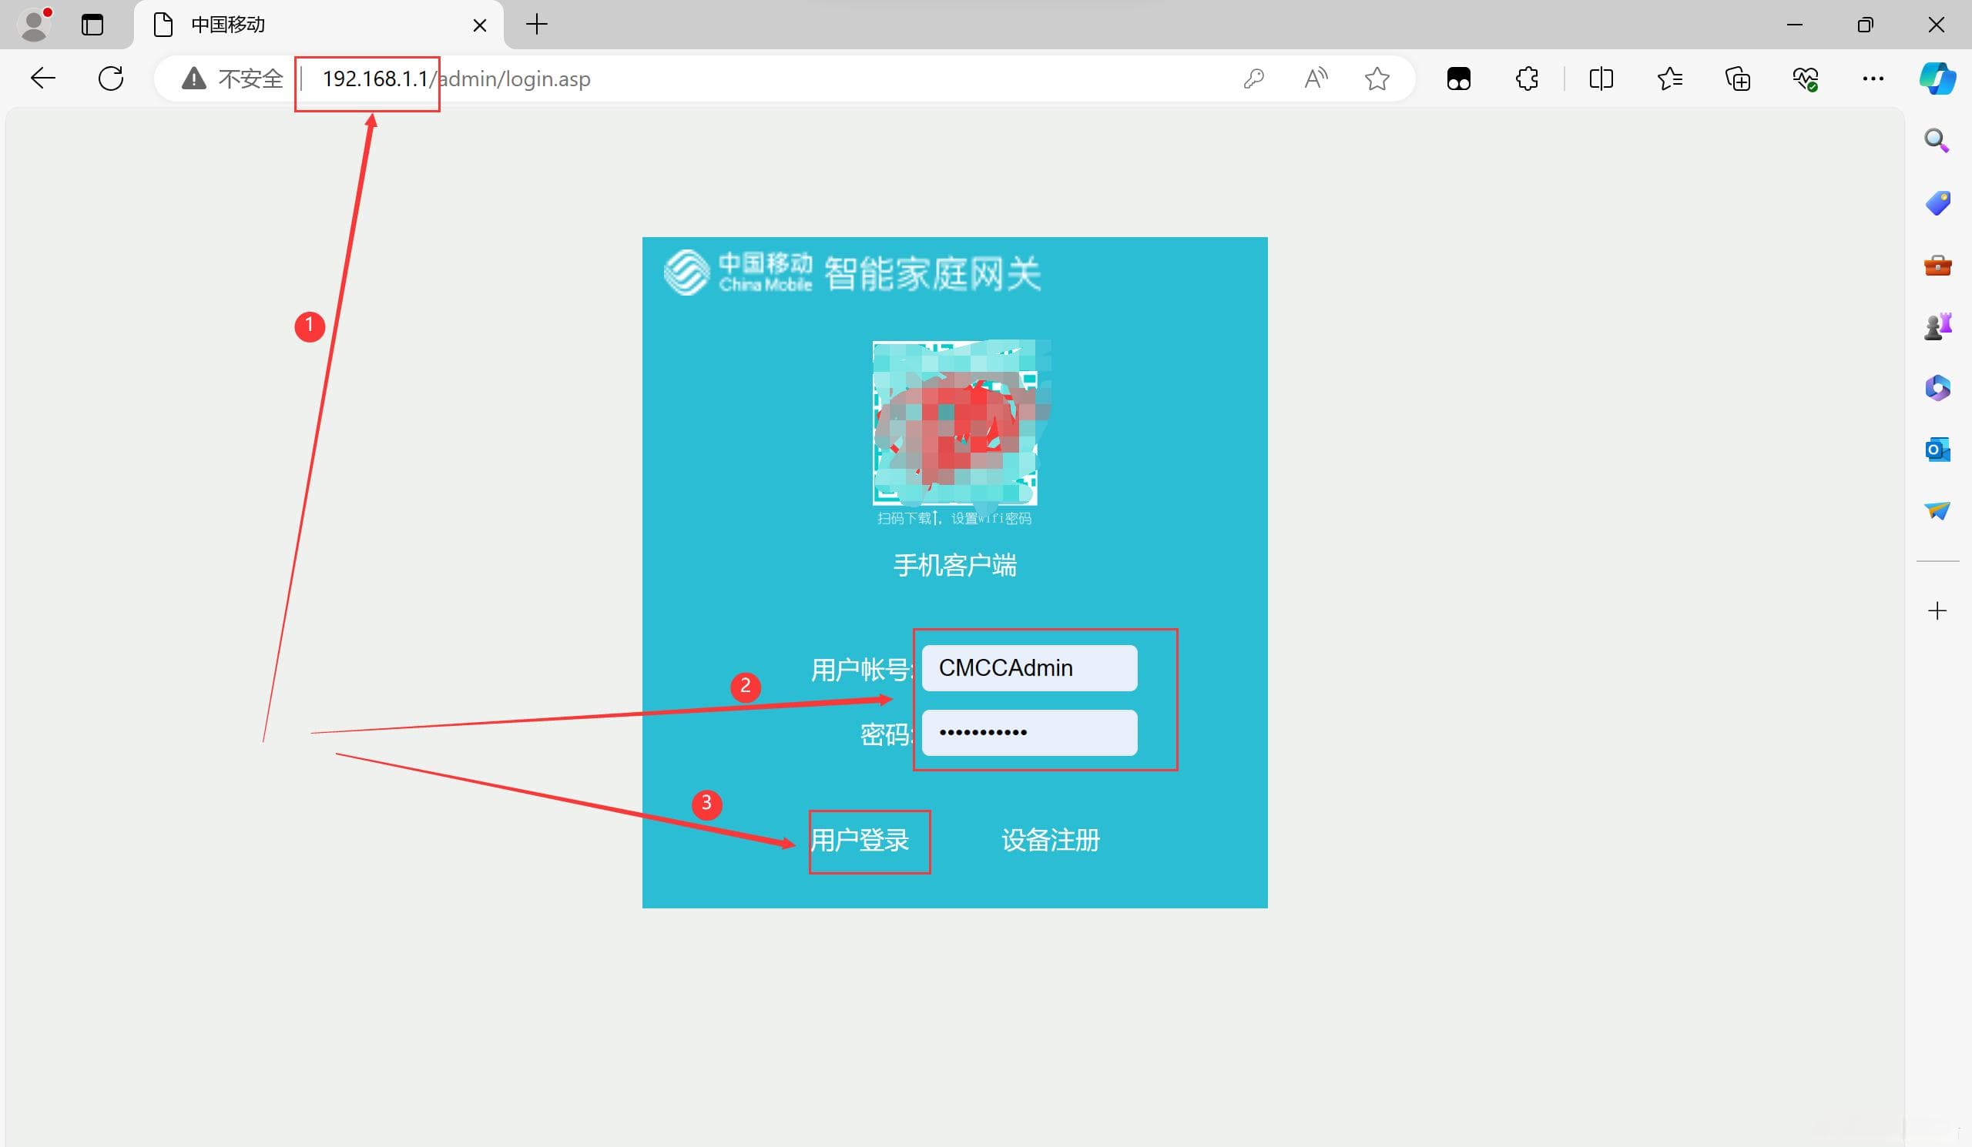Click the 用户帐号 field with CMCCAdmin
Screen dimensions: 1972x1147
1029,667
